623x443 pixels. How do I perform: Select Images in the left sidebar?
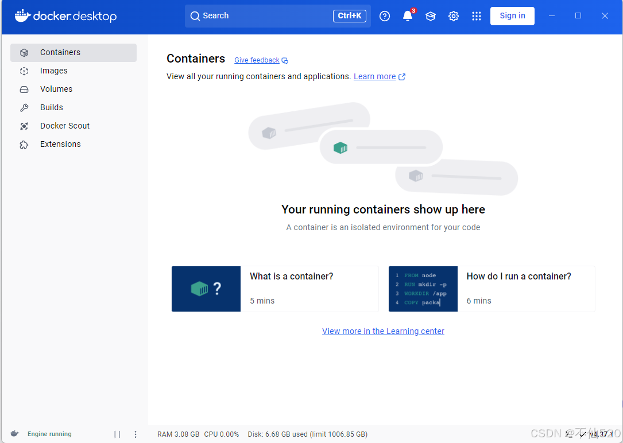[x=53, y=71]
